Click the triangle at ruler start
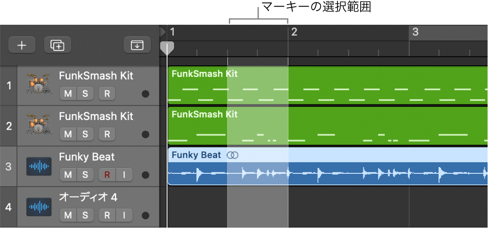The width and height of the screenshot is (488, 228). (163, 32)
